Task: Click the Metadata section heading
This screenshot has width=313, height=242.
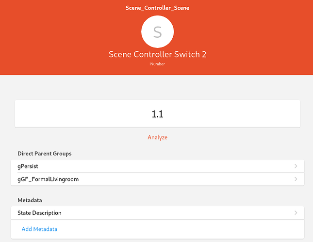Action: pyautogui.click(x=30, y=200)
